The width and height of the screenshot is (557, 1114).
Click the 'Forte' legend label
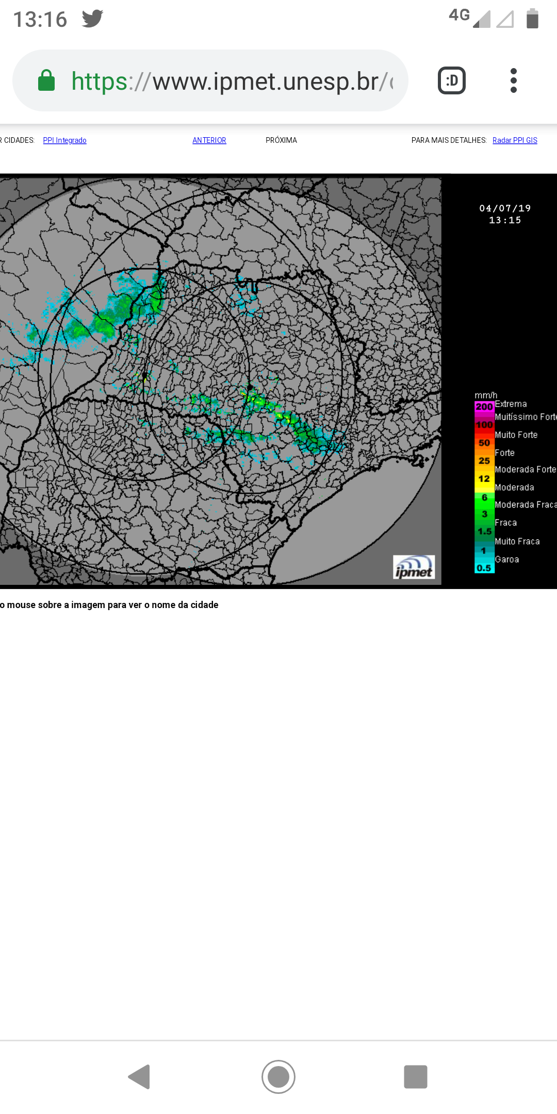(x=505, y=453)
